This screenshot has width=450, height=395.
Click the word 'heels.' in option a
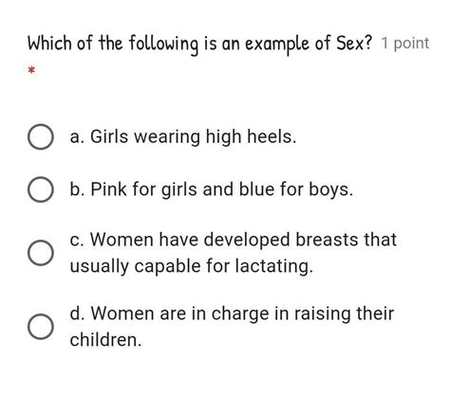click(x=272, y=136)
